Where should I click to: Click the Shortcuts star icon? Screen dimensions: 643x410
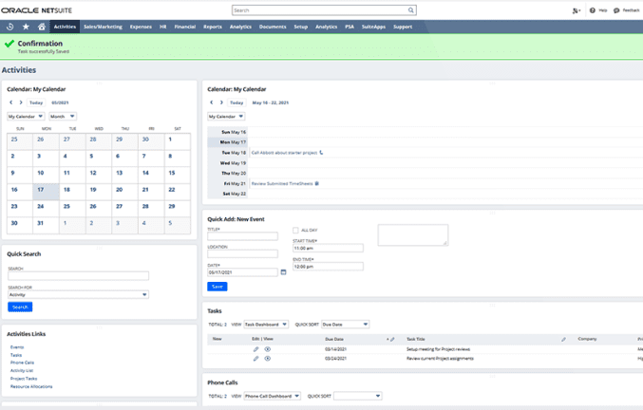tap(25, 27)
